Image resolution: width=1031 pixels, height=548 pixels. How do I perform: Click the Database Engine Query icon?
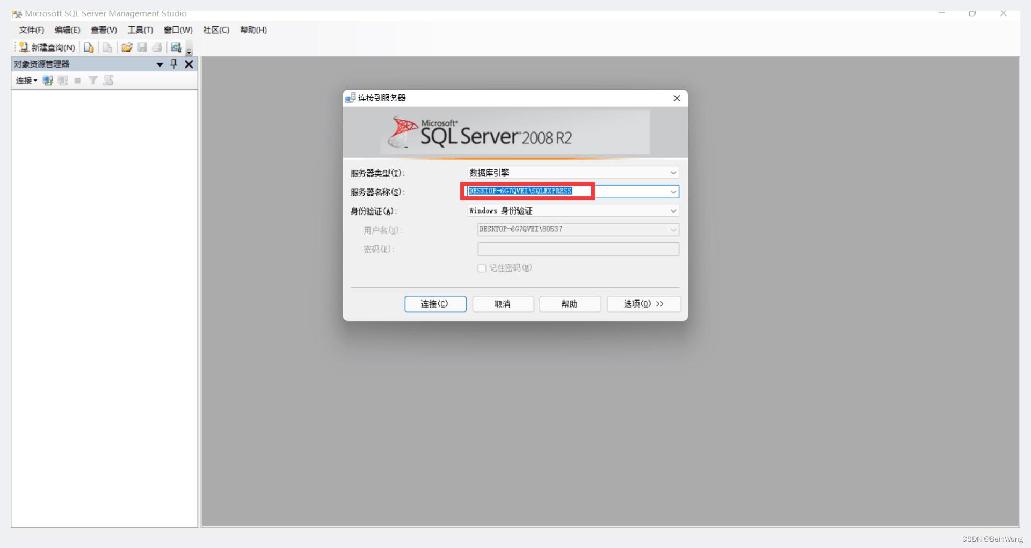(89, 48)
